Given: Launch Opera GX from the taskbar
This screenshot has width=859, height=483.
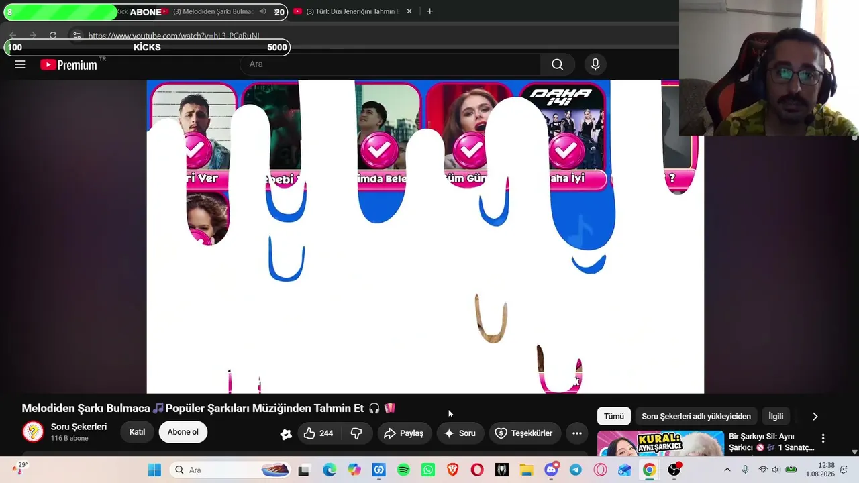Looking at the screenshot, I should click(600, 470).
